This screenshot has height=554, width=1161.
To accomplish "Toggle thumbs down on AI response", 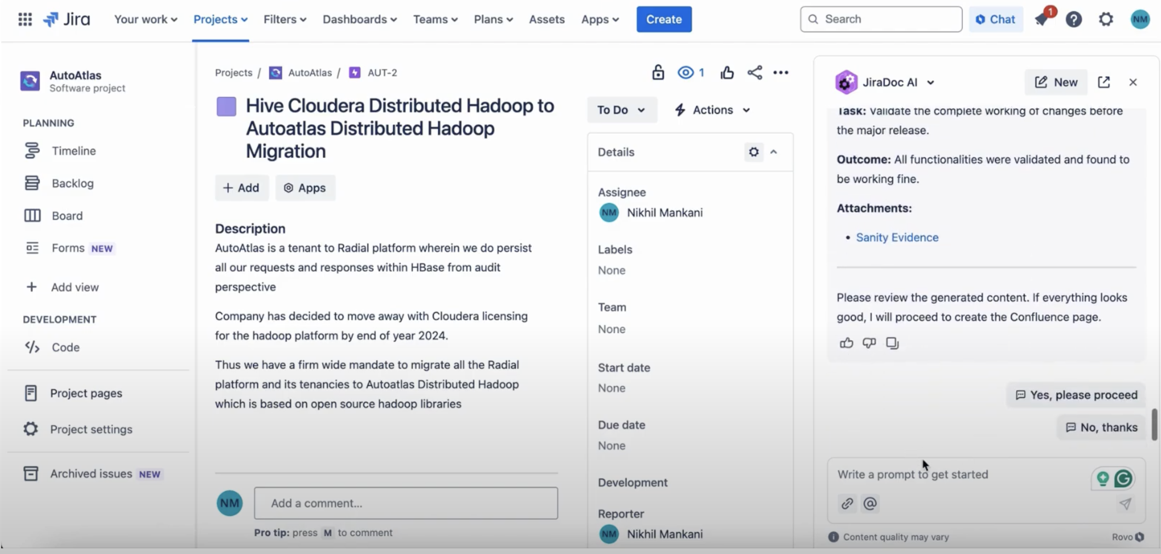I will 869,343.
